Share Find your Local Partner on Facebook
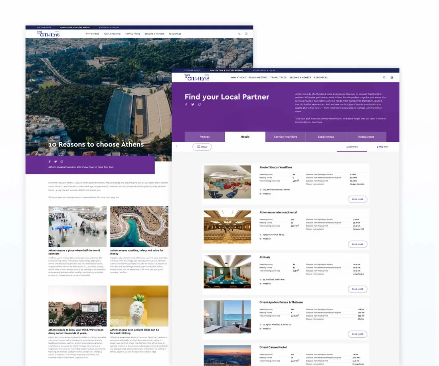The image size is (439, 366). 186,104
